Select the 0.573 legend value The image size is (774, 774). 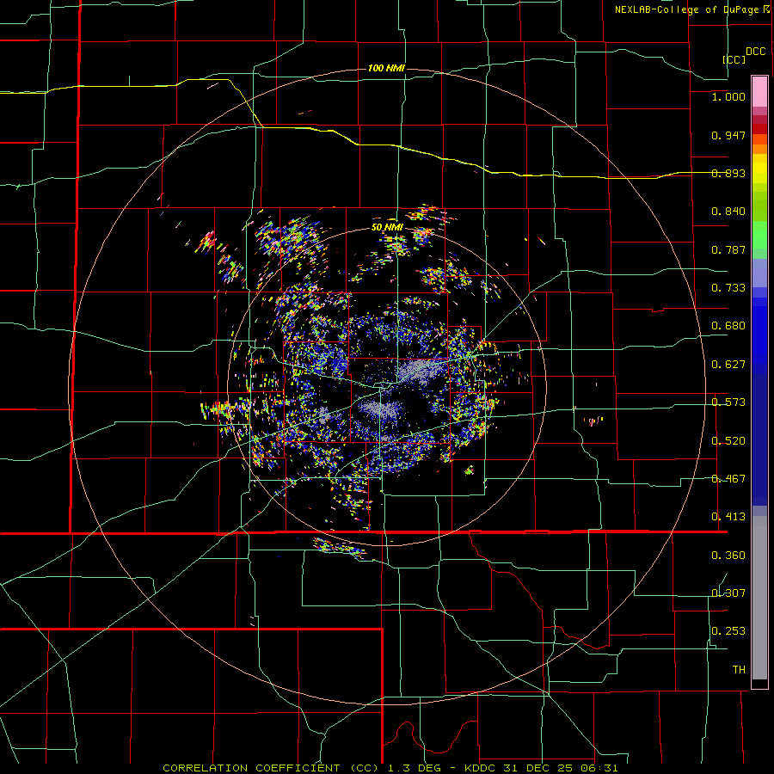pyautogui.click(x=728, y=402)
